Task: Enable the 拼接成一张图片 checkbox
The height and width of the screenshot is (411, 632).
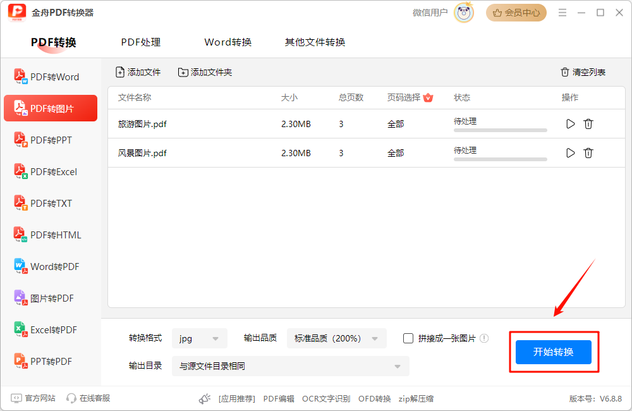Action: coord(408,338)
